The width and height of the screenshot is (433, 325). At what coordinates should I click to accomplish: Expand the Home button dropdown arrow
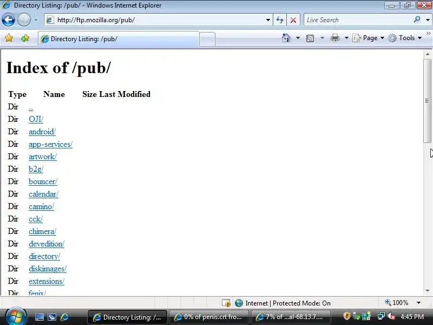[298, 38]
